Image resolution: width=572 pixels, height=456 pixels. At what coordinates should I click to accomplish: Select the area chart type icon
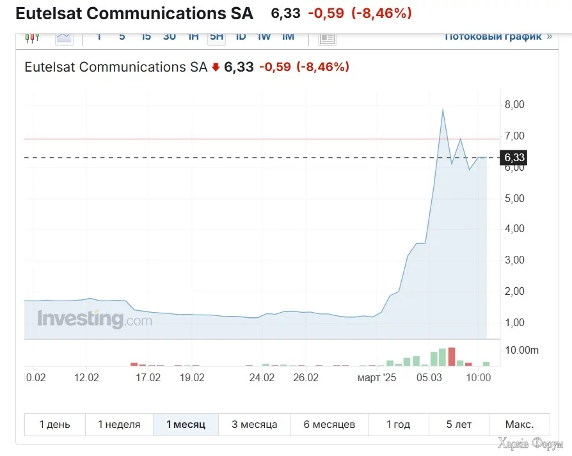tap(64, 38)
